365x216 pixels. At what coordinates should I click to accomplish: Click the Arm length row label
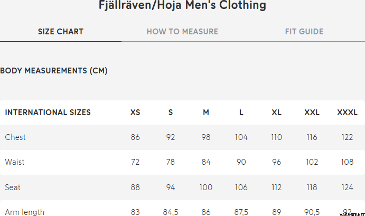25,212
